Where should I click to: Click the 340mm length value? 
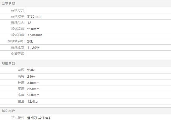(33, 83)
